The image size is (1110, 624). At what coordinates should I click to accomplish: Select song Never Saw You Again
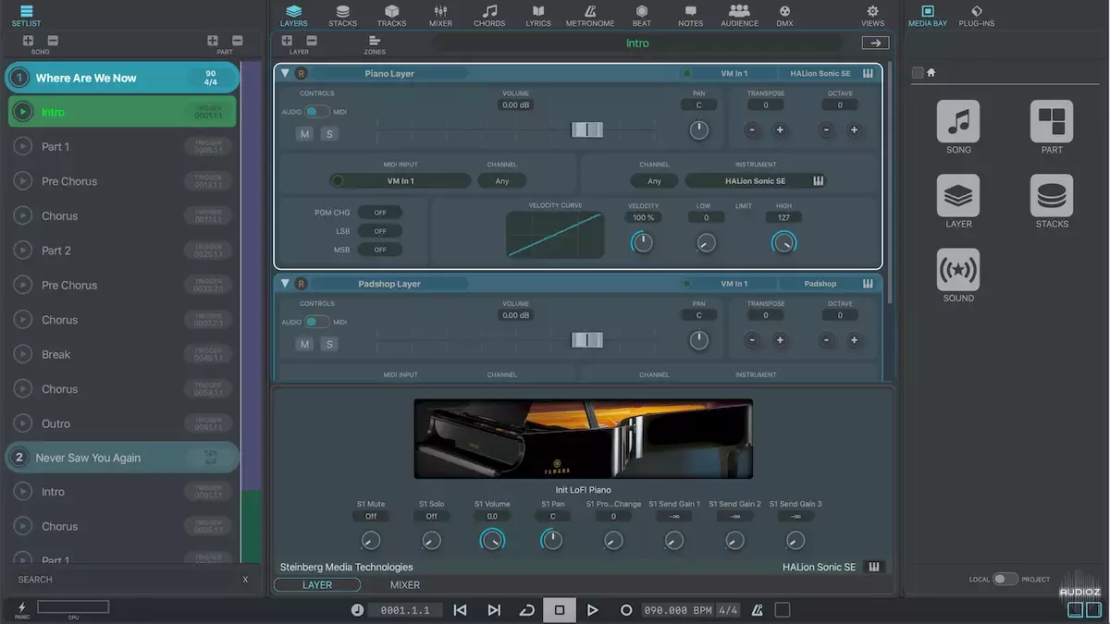[122, 458]
